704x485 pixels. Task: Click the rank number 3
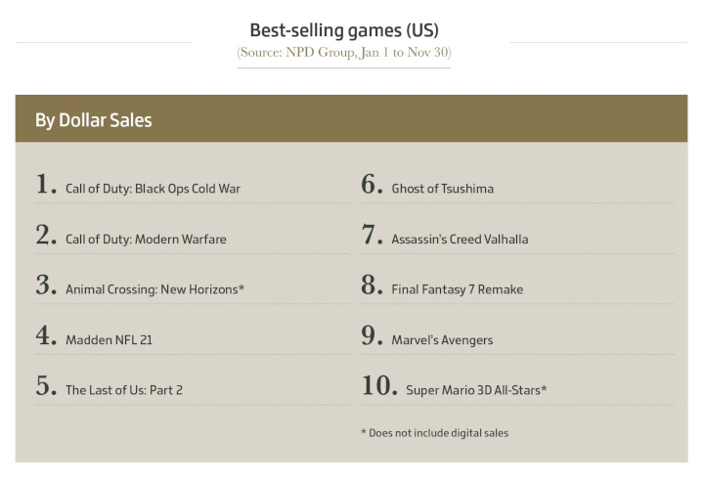(46, 287)
